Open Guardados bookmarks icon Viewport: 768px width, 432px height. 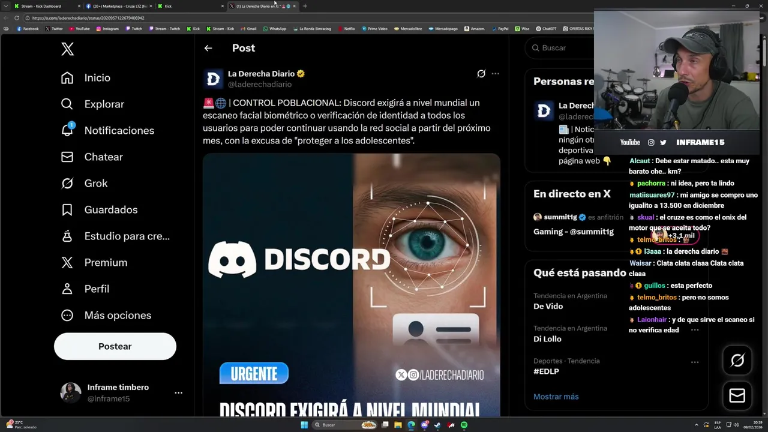tap(67, 210)
